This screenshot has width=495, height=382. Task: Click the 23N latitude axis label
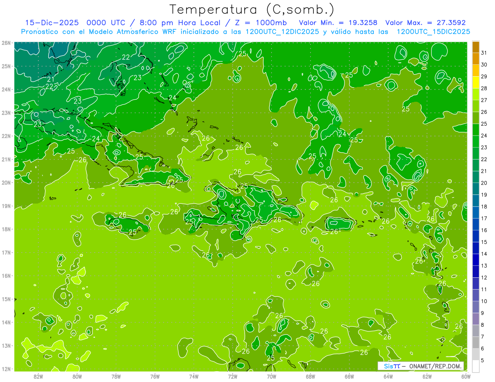pyautogui.click(x=6, y=113)
